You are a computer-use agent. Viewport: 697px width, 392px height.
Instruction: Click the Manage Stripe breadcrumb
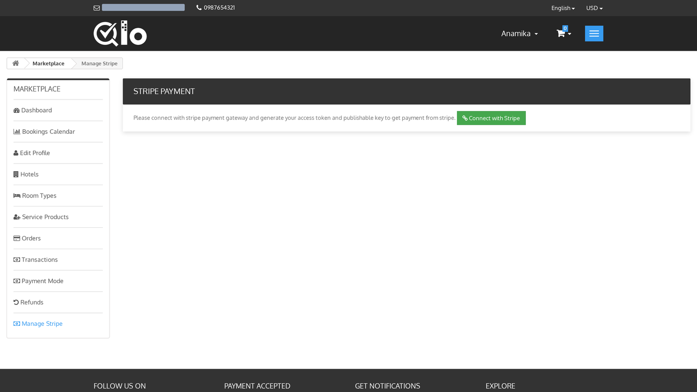pyautogui.click(x=100, y=63)
